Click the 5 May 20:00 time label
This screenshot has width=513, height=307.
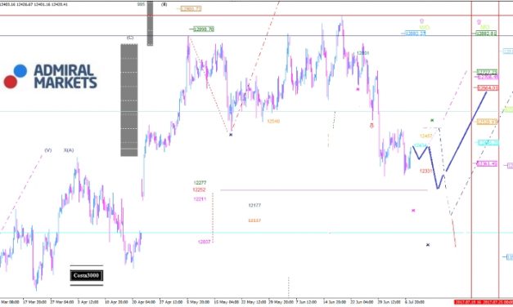[198, 302]
